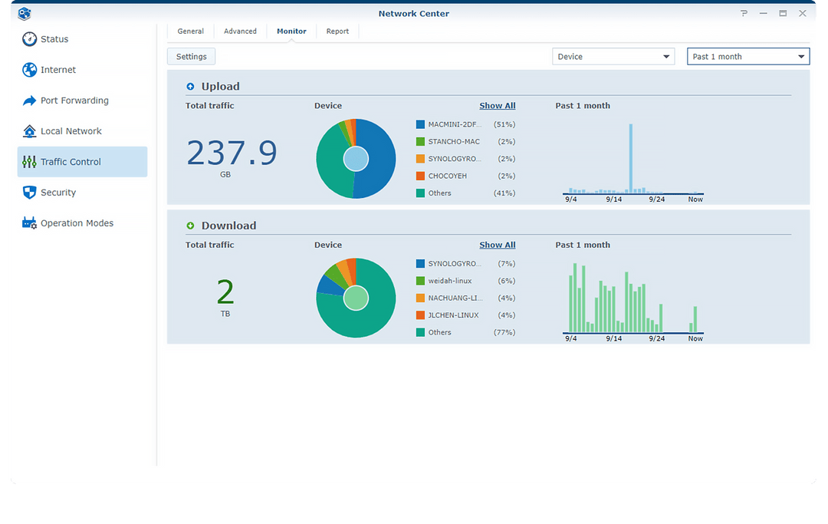Select the Operation Modes icon
Viewport: 828px width, 524px height.
[29, 223]
